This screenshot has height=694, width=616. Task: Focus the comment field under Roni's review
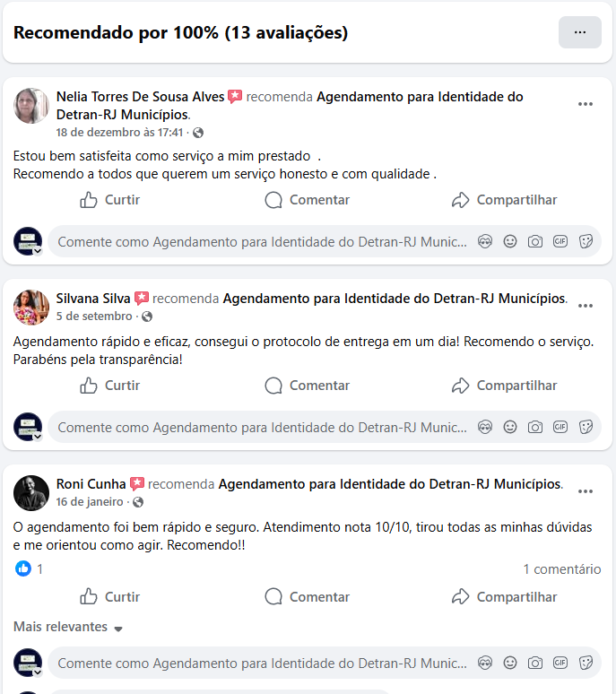[x=263, y=663]
